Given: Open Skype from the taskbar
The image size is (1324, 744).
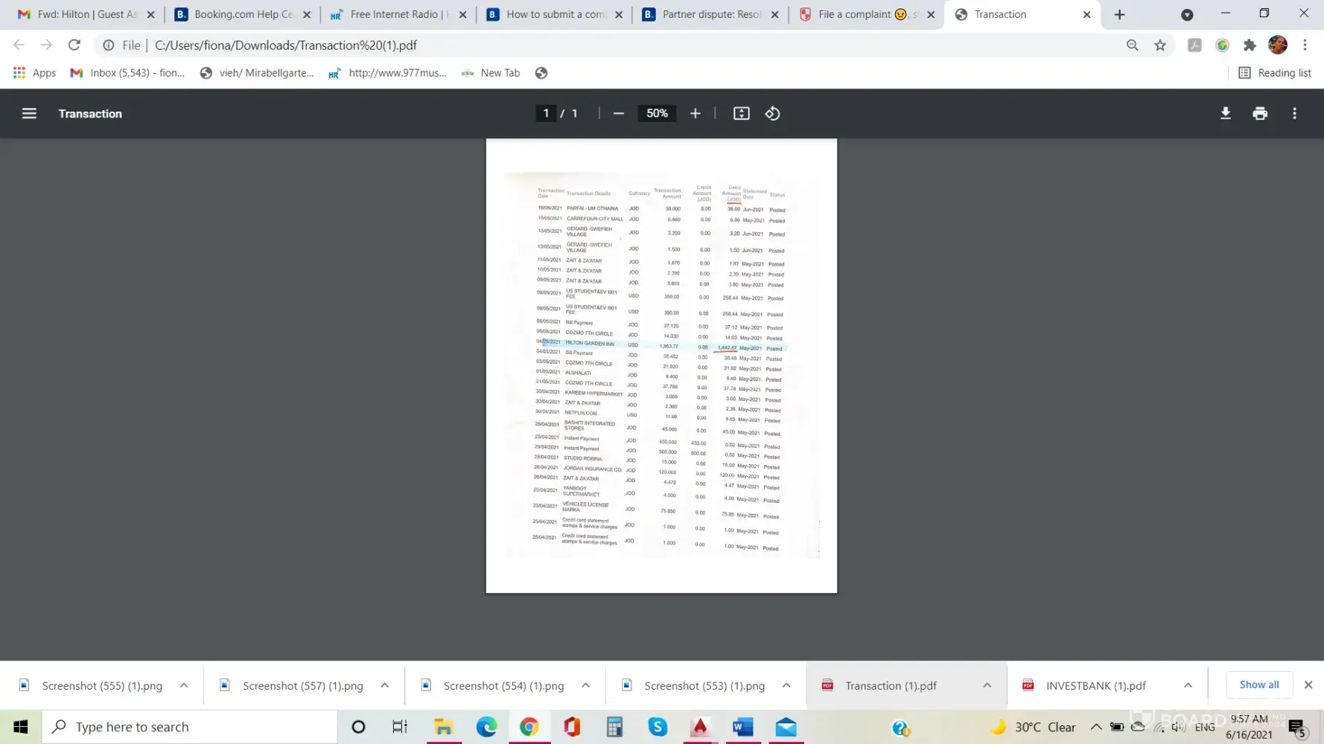Looking at the screenshot, I should click(658, 727).
